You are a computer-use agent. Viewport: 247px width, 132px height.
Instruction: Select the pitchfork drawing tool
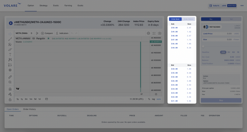10,44
